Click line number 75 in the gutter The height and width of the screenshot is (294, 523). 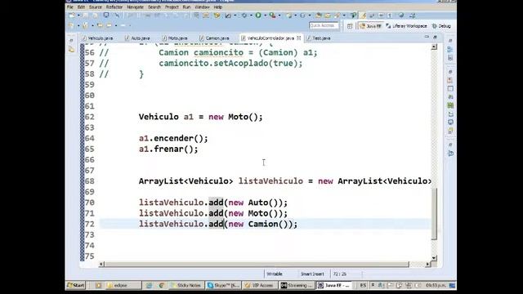pyautogui.click(x=89, y=256)
